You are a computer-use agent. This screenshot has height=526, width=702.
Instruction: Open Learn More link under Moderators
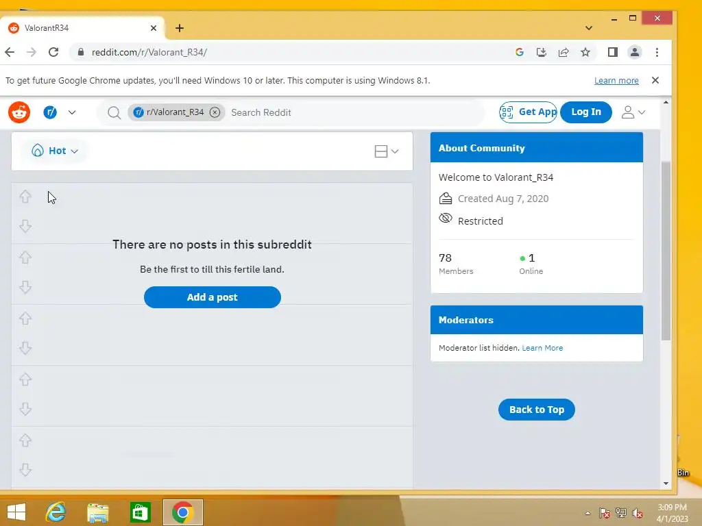(542, 348)
